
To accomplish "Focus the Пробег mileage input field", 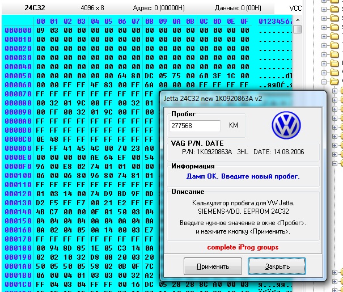I will [195, 126].
